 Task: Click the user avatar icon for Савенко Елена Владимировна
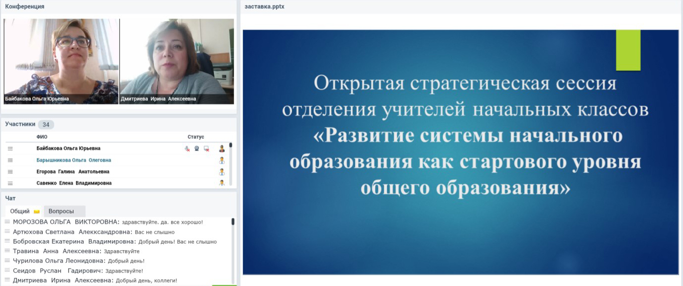pyautogui.click(x=222, y=183)
